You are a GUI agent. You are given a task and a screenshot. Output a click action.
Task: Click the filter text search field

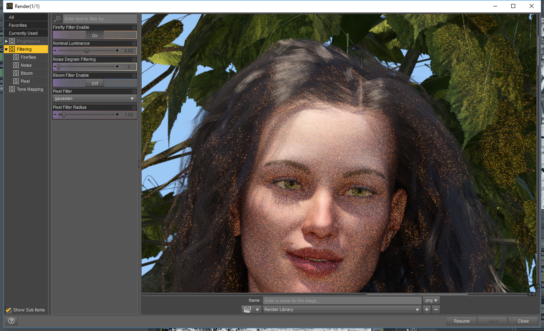point(100,19)
